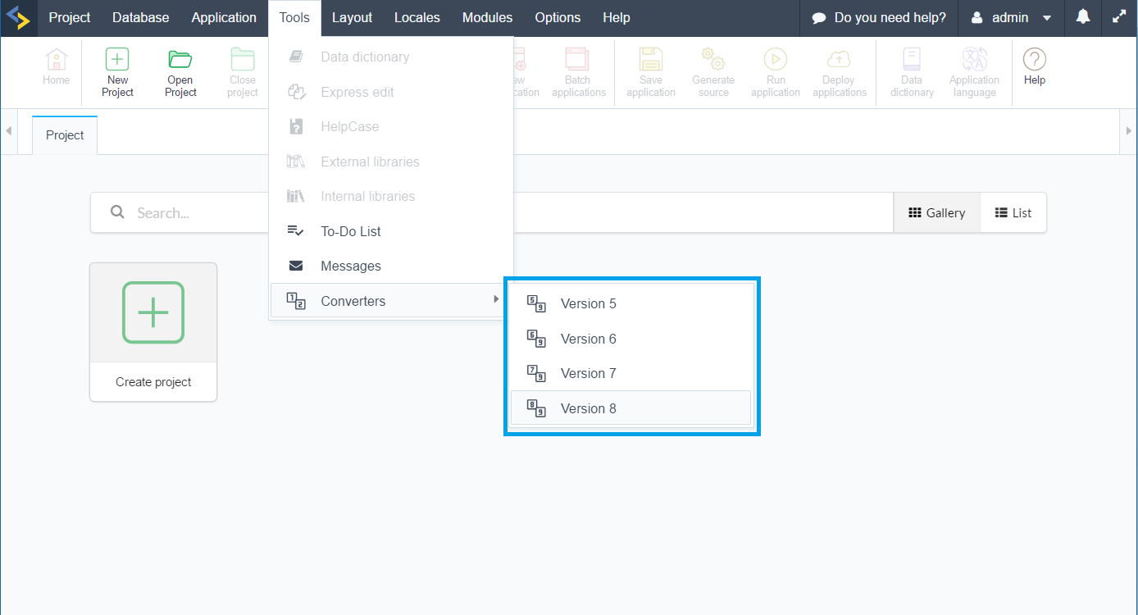
Task: Switch to List view
Action: (1013, 213)
